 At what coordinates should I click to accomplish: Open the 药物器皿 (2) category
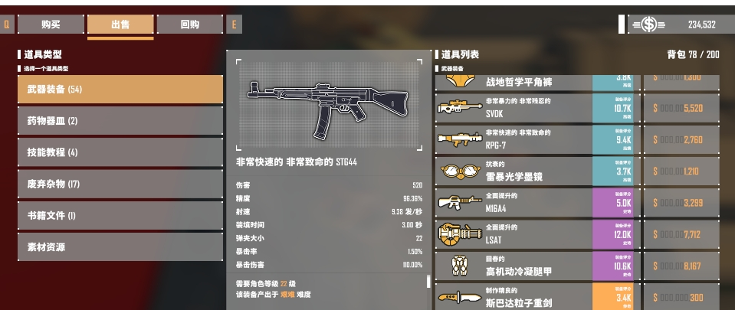pyautogui.click(x=120, y=121)
